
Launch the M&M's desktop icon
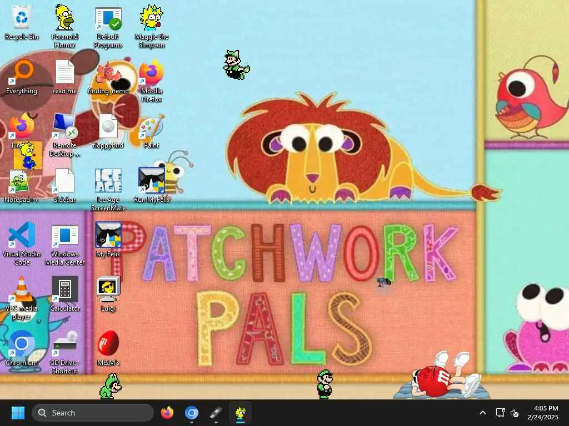[108, 348]
